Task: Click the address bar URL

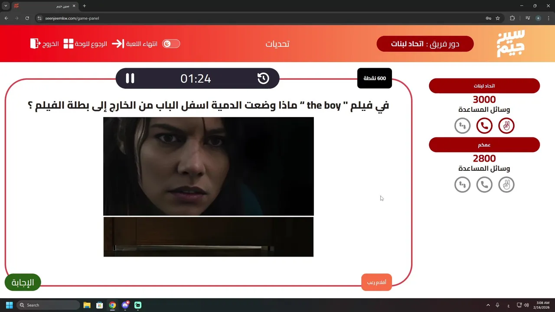Action: pyautogui.click(x=72, y=18)
